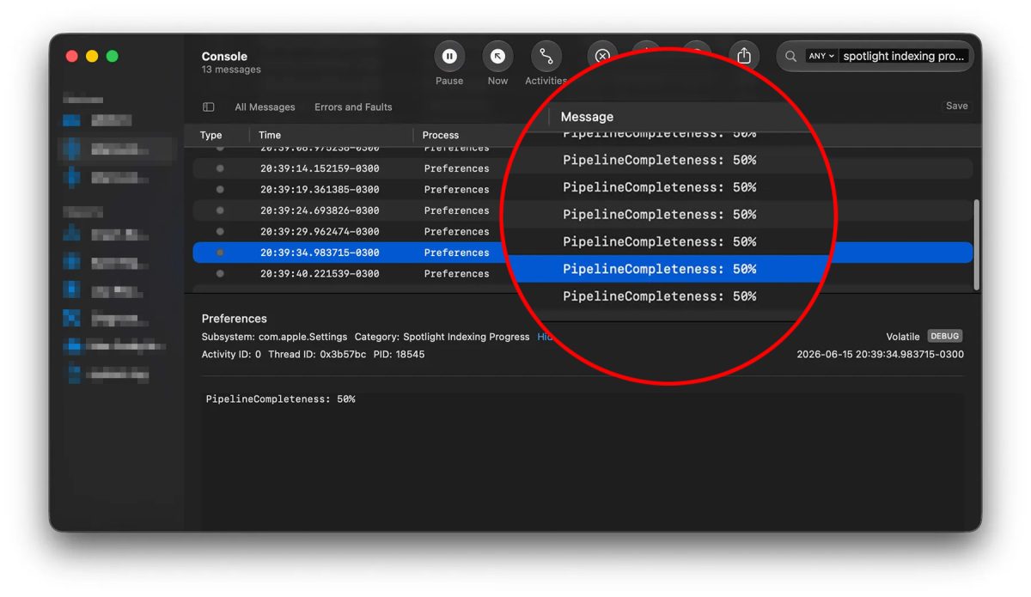Image resolution: width=1031 pixels, height=597 pixels.
Task: Sort by the Type column header
Action: [211, 135]
